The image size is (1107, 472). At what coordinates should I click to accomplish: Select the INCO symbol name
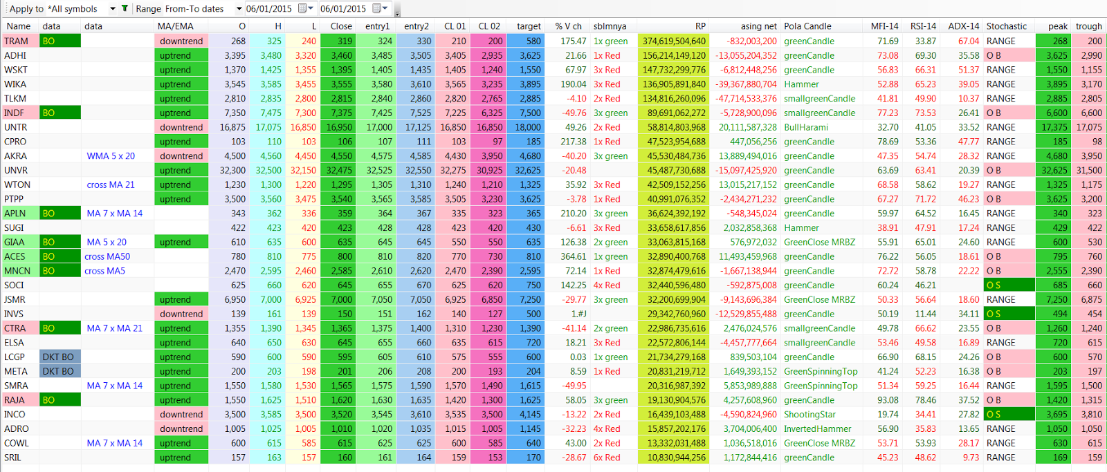click(x=15, y=414)
